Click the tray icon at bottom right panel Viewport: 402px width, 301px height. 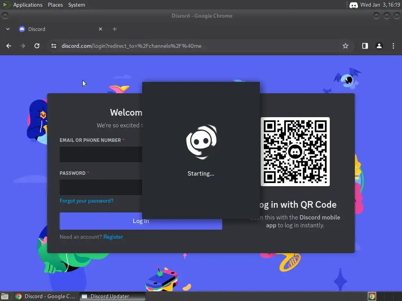tap(372, 296)
